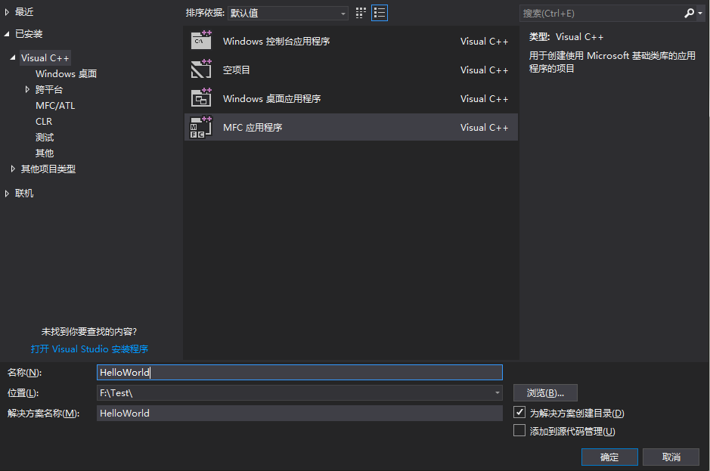This screenshot has width=710, height=471.
Task: Switch to list view of templates
Action: click(x=379, y=12)
